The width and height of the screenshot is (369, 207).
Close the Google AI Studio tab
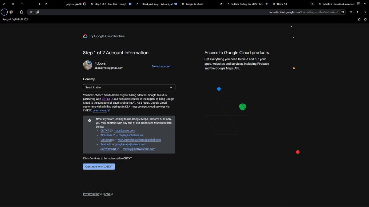click(x=183, y=4)
